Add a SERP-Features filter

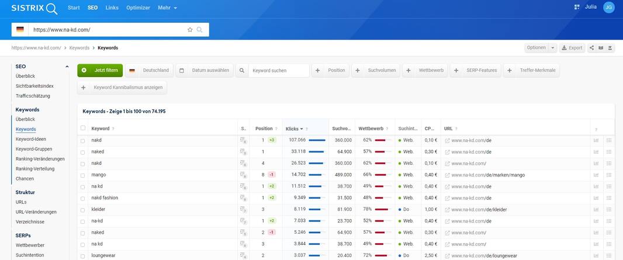point(476,70)
